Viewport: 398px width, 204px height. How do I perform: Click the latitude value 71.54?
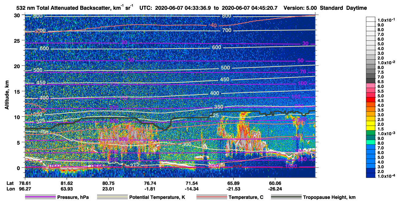(x=192, y=183)
